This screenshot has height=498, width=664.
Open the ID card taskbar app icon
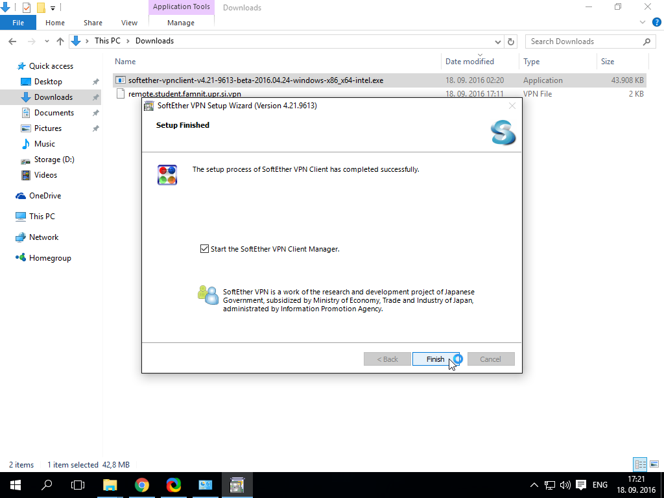(x=206, y=485)
